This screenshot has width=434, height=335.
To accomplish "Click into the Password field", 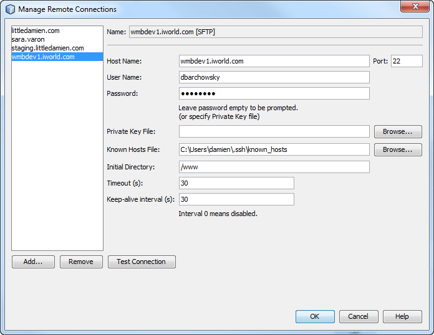I will click(x=274, y=93).
